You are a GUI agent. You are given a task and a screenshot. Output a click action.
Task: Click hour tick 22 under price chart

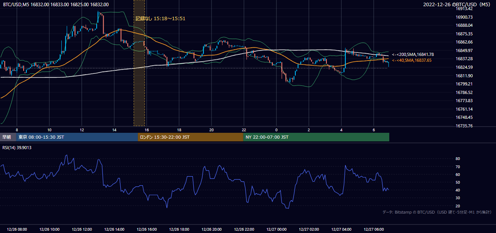[244, 130]
